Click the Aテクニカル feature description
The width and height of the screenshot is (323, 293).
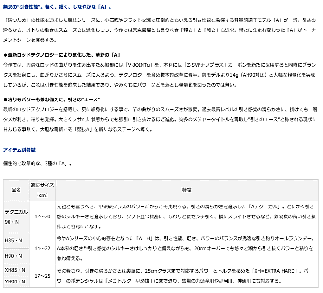(187, 216)
